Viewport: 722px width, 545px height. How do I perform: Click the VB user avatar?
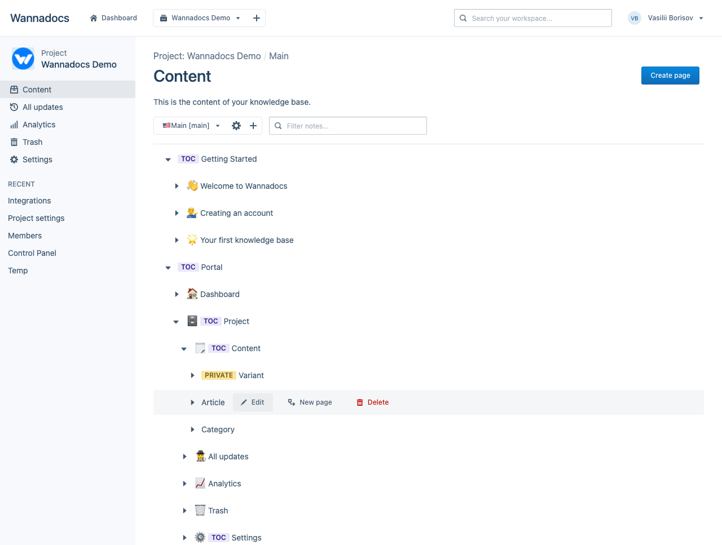tap(635, 18)
